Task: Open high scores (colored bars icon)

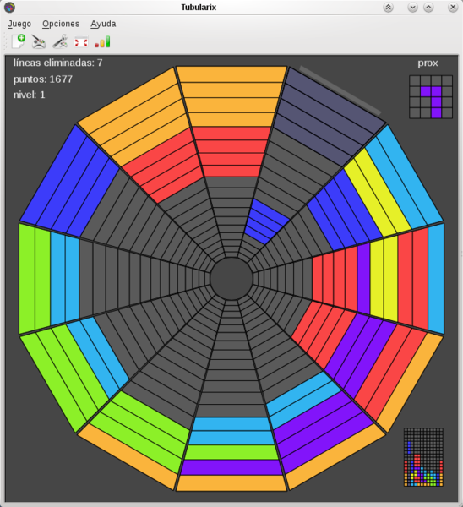Action: (x=102, y=42)
